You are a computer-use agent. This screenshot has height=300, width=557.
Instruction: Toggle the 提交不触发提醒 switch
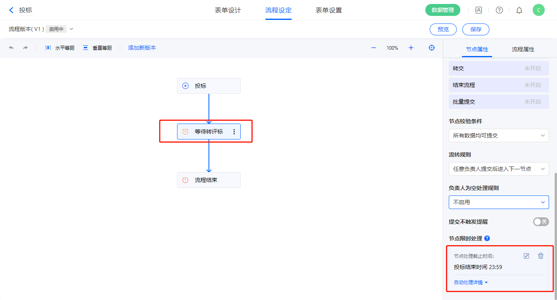541,222
